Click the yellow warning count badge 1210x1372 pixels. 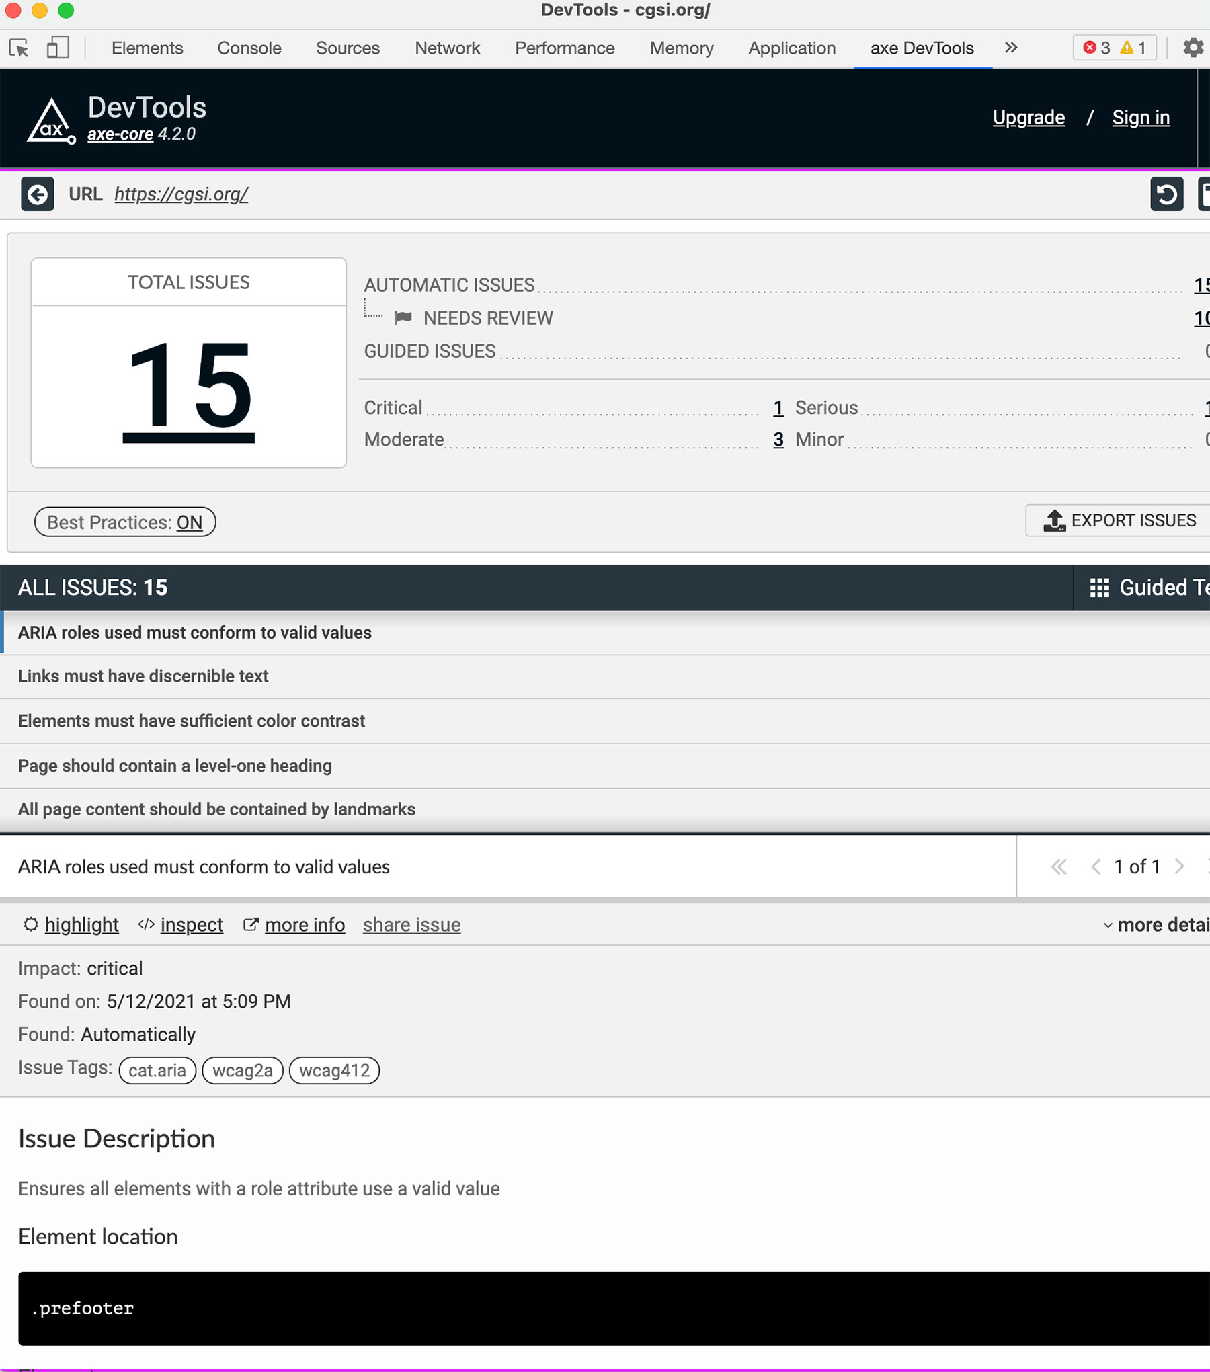coord(1133,48)
